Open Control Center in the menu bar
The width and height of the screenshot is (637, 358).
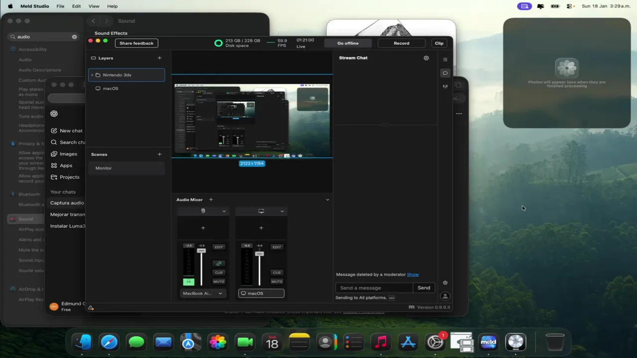point(570,6)
